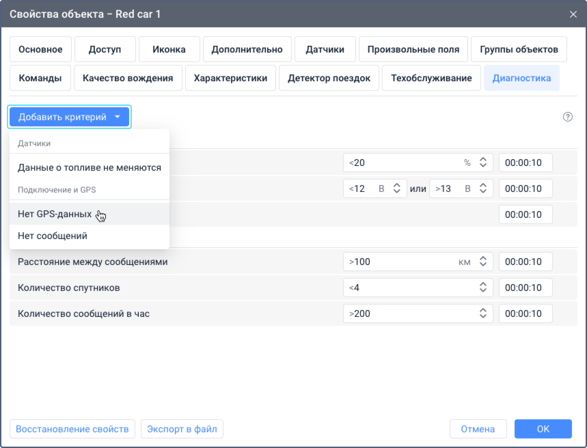Select Нет GPS-данных from the menu

pyautogui.click(x=55, y=214)
